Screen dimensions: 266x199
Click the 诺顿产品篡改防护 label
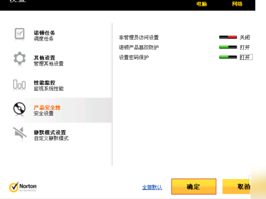(139, 47)
